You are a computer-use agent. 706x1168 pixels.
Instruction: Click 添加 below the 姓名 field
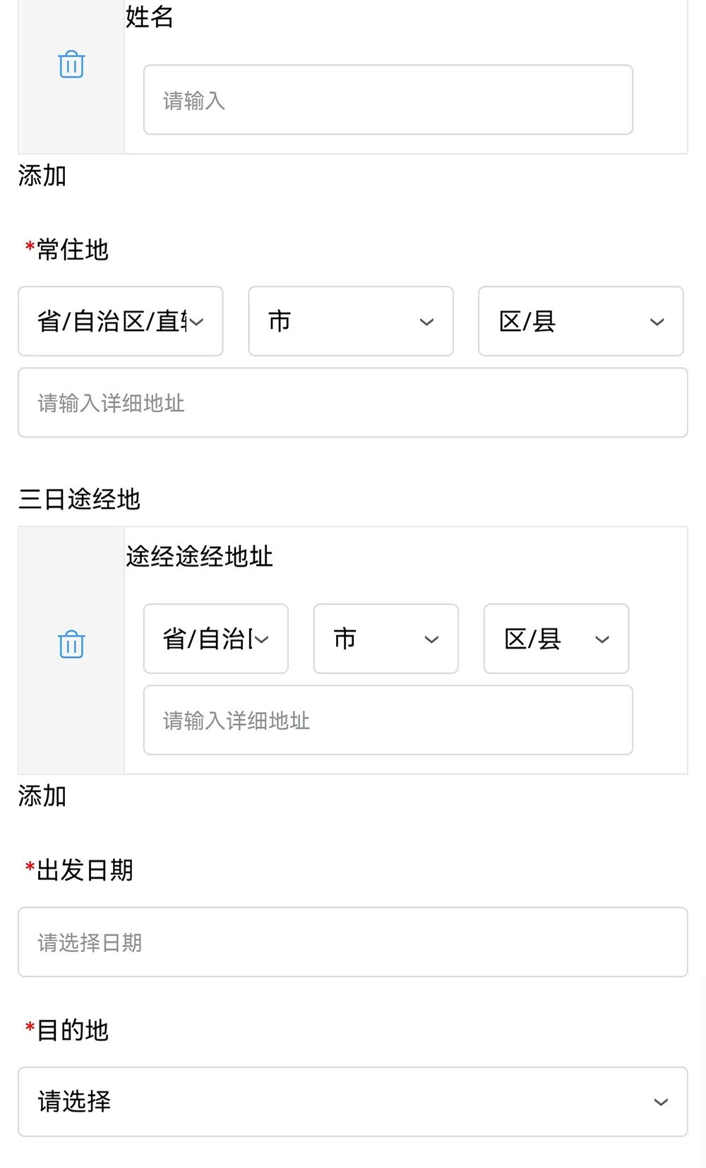(x=41, y=176)
